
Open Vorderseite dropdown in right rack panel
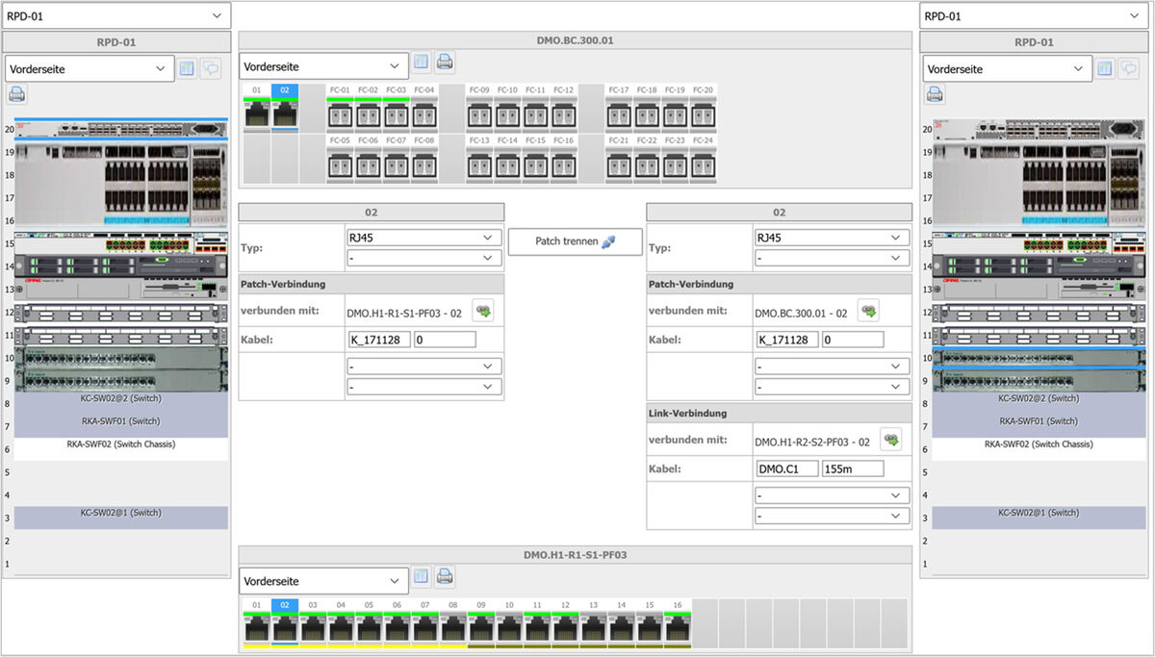tap(1008, 68)
